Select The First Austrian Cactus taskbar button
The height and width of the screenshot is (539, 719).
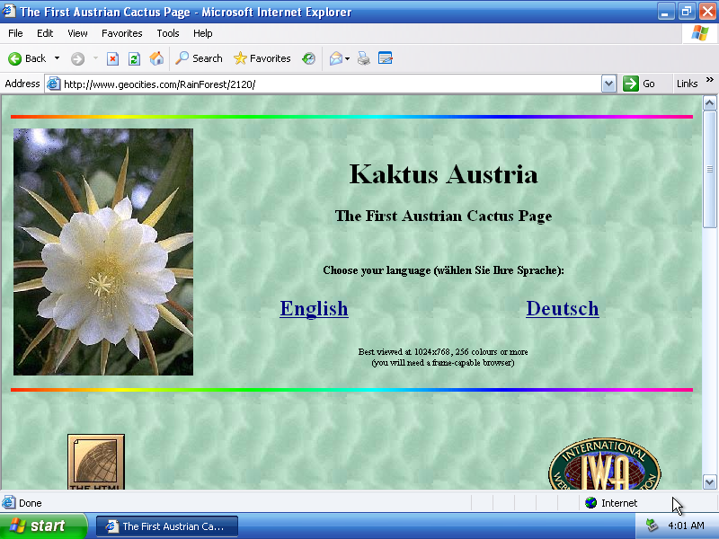pos(167,526)
